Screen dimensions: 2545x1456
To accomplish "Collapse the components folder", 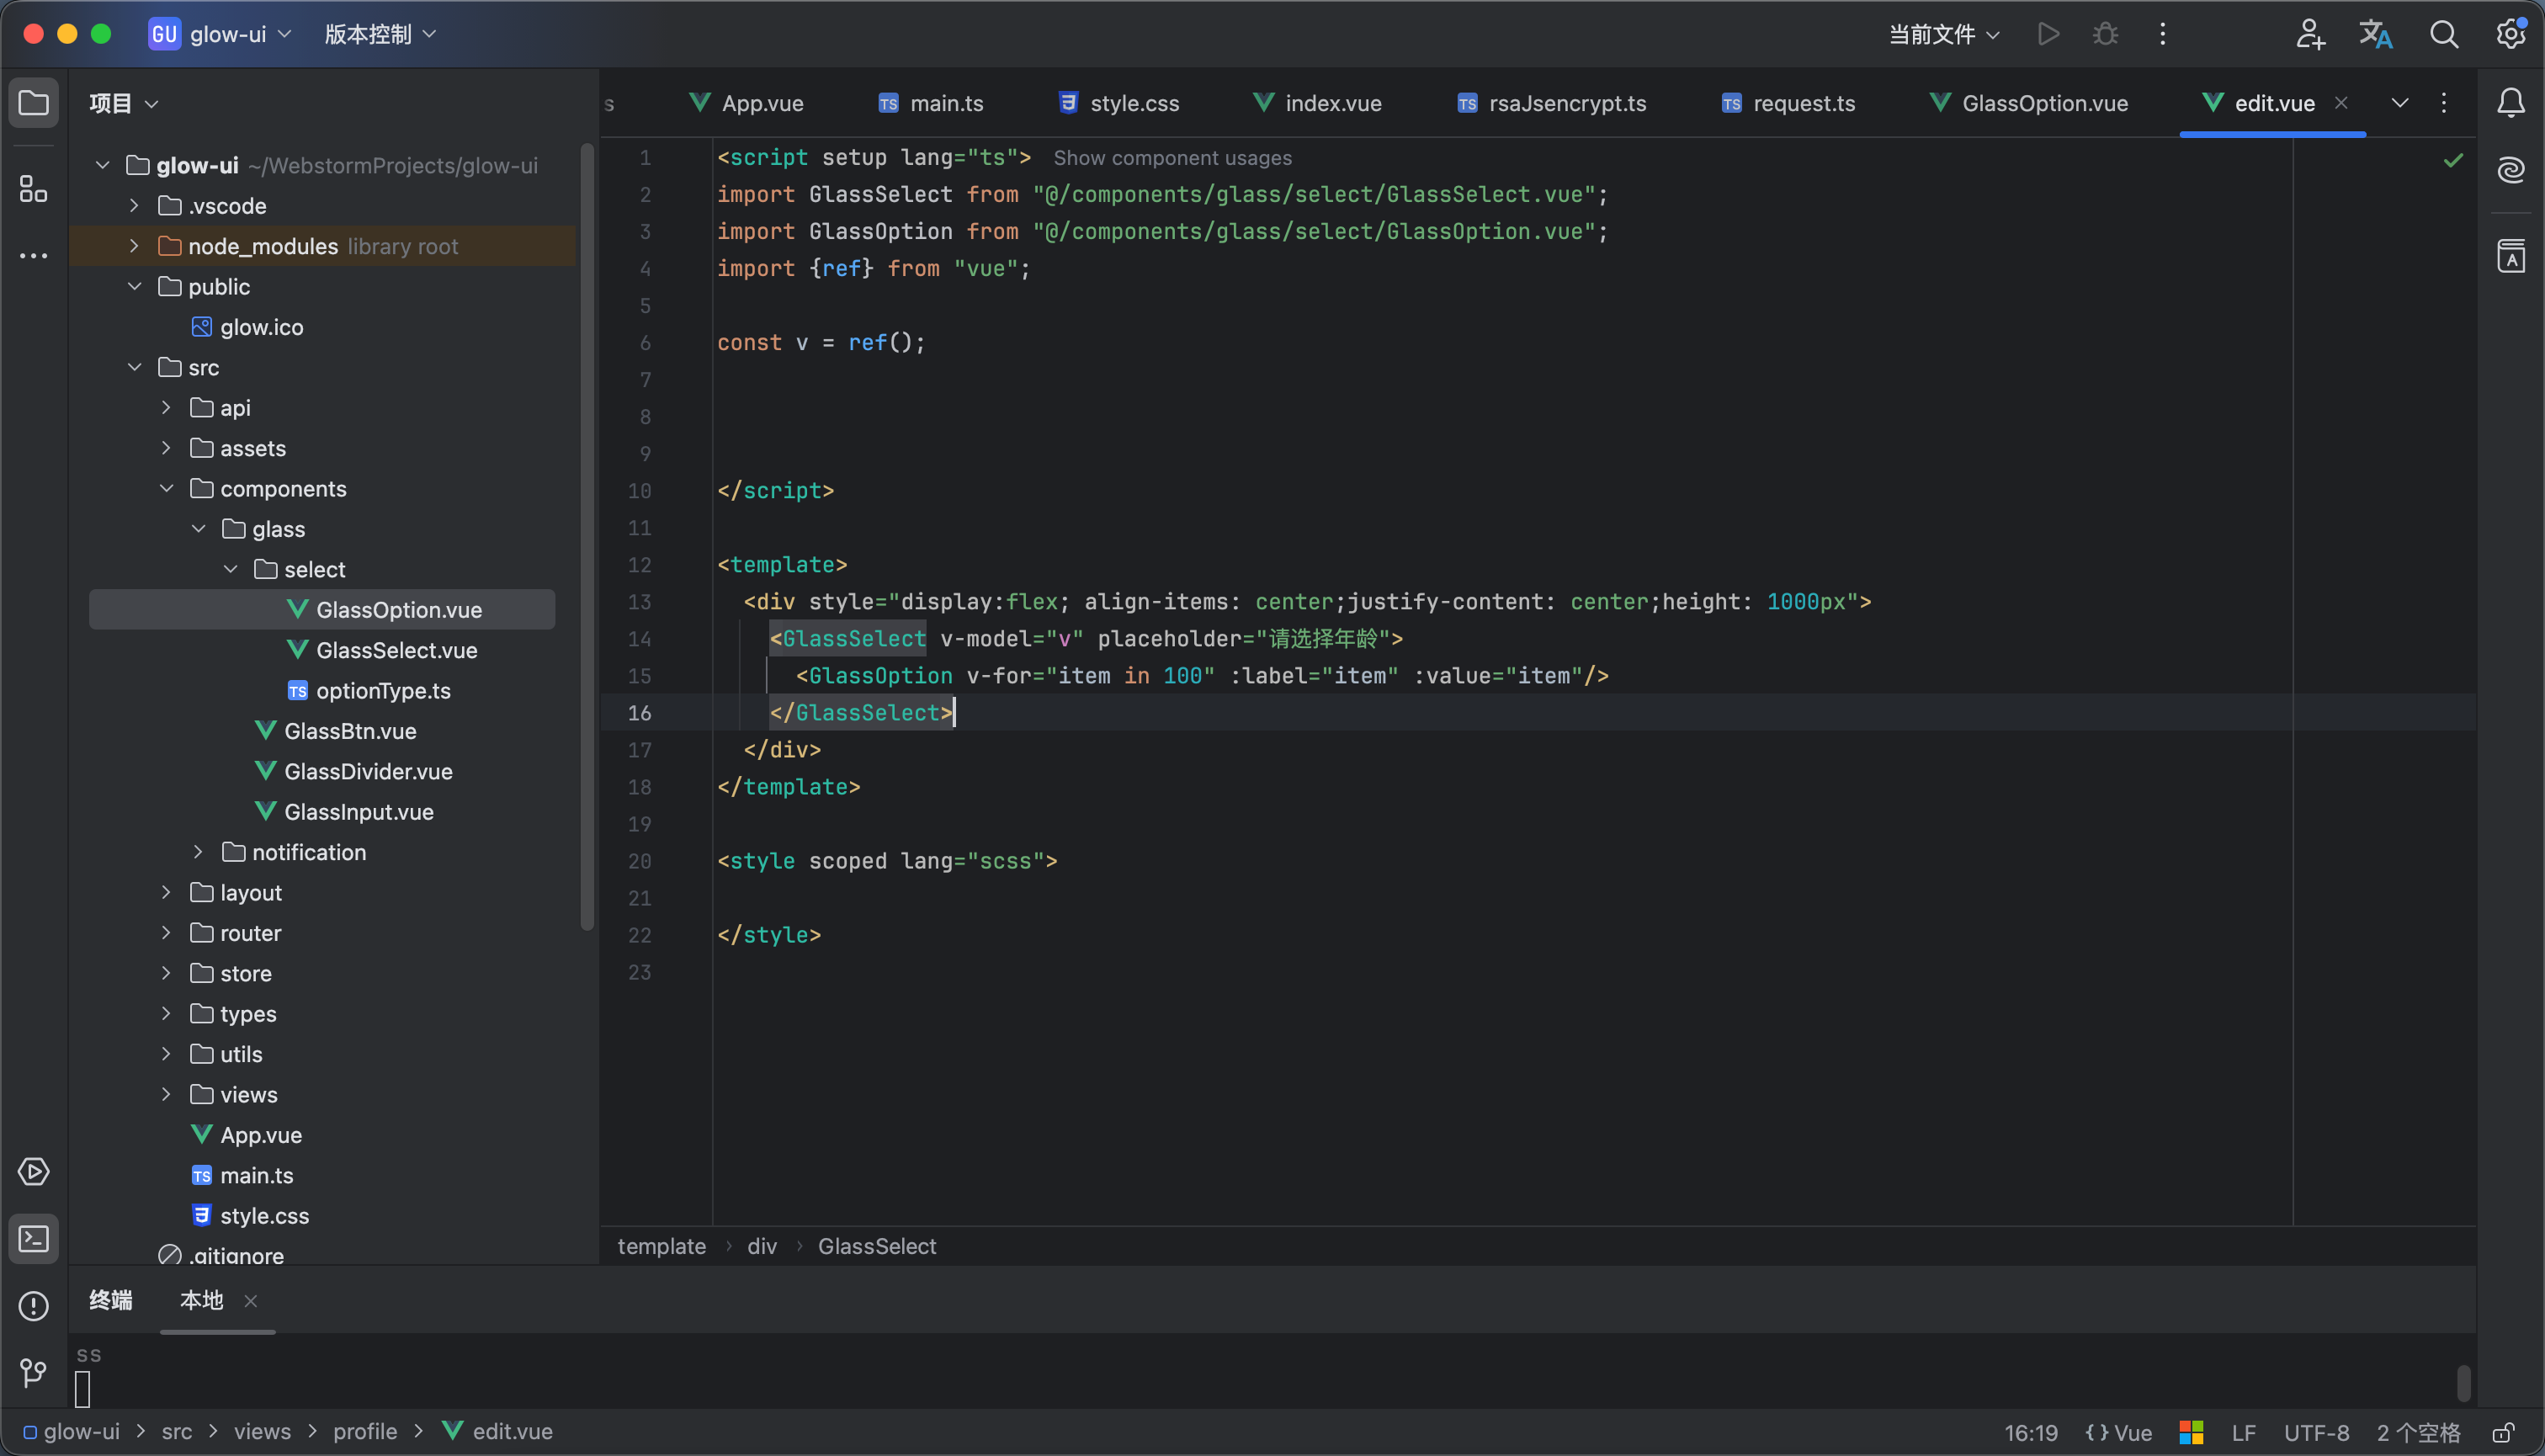I will coord(166,488).
